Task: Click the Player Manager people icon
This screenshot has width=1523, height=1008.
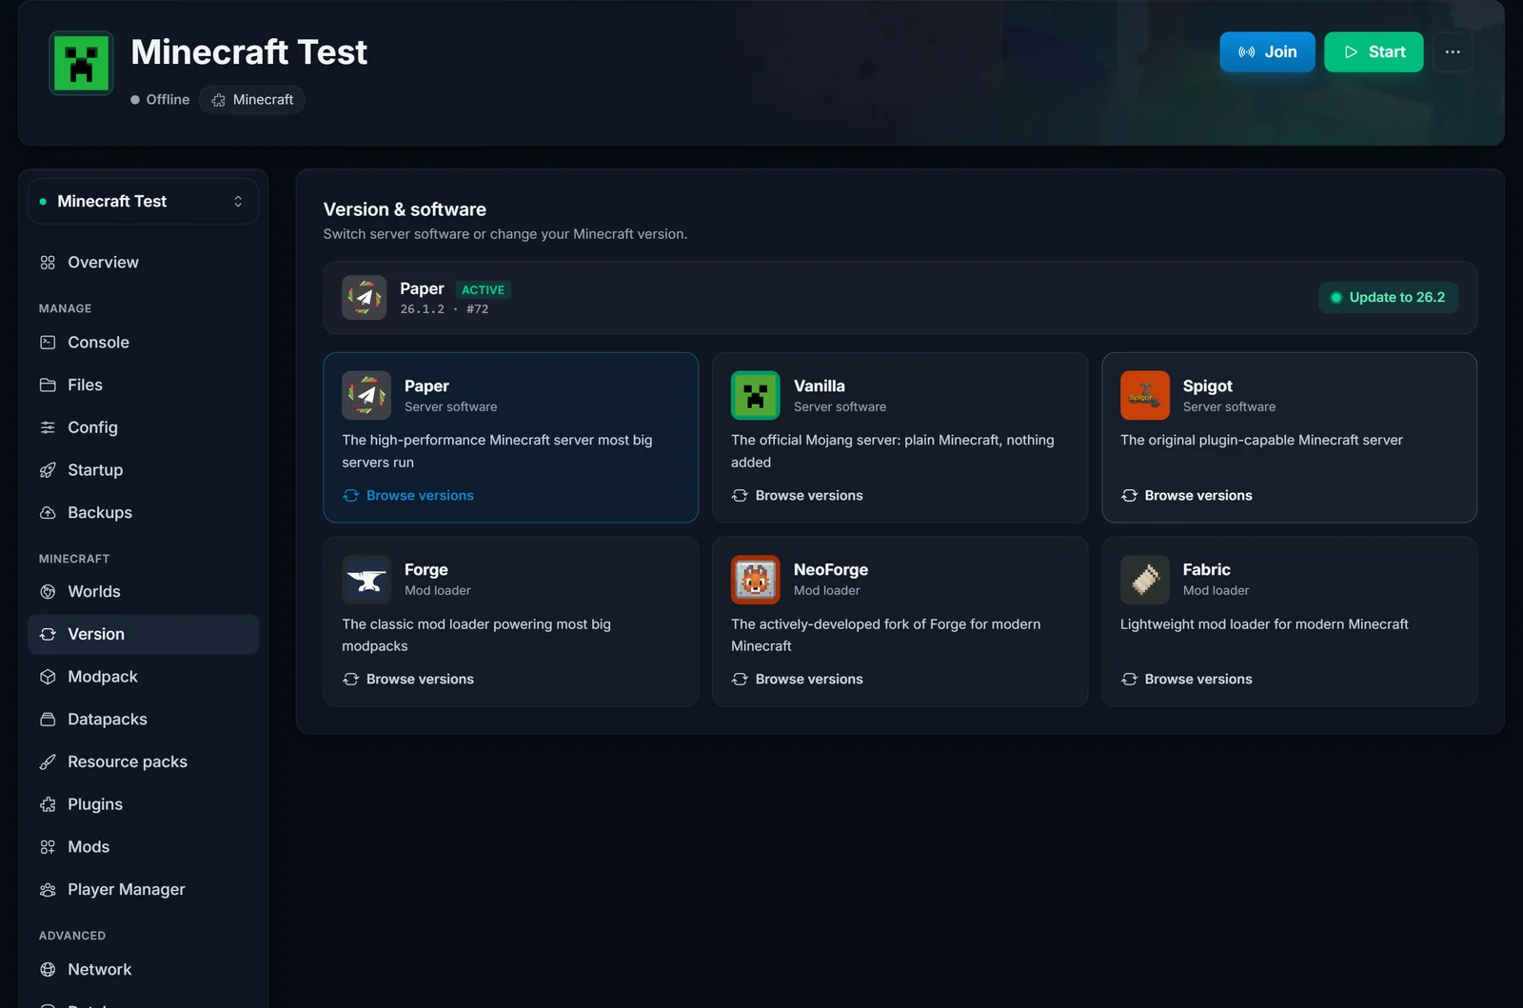Action: point(48,890)
